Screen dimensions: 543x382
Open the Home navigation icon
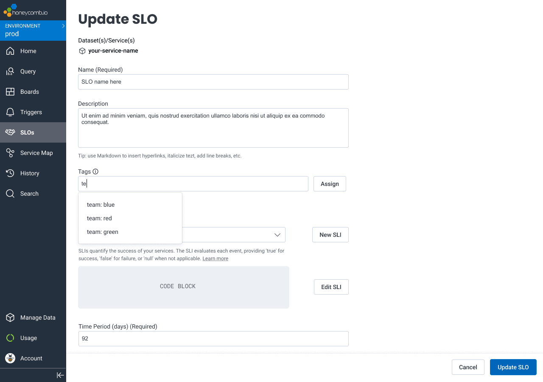click(x=10, y=51)
